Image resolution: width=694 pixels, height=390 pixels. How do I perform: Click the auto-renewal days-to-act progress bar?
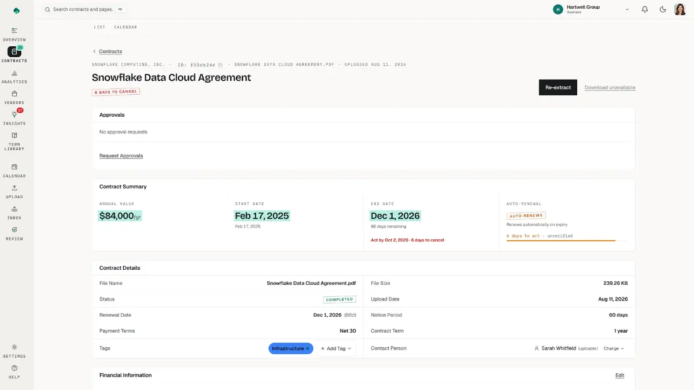pos(567,240)
